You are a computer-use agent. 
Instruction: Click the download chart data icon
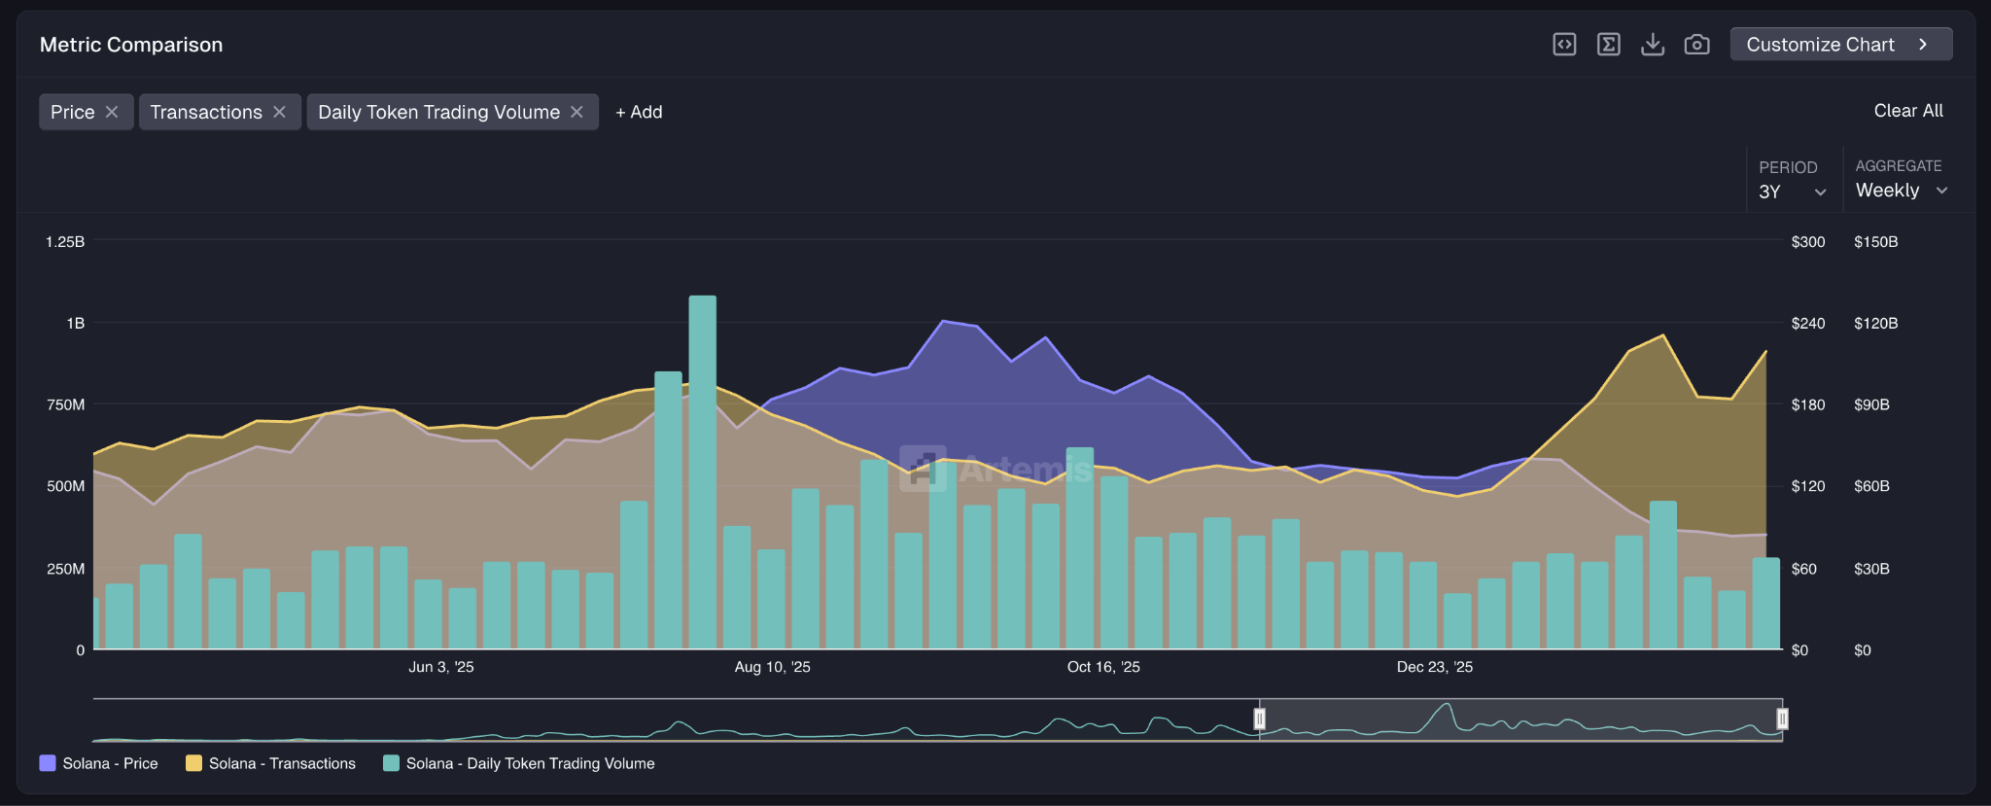tap(1653, 45)
